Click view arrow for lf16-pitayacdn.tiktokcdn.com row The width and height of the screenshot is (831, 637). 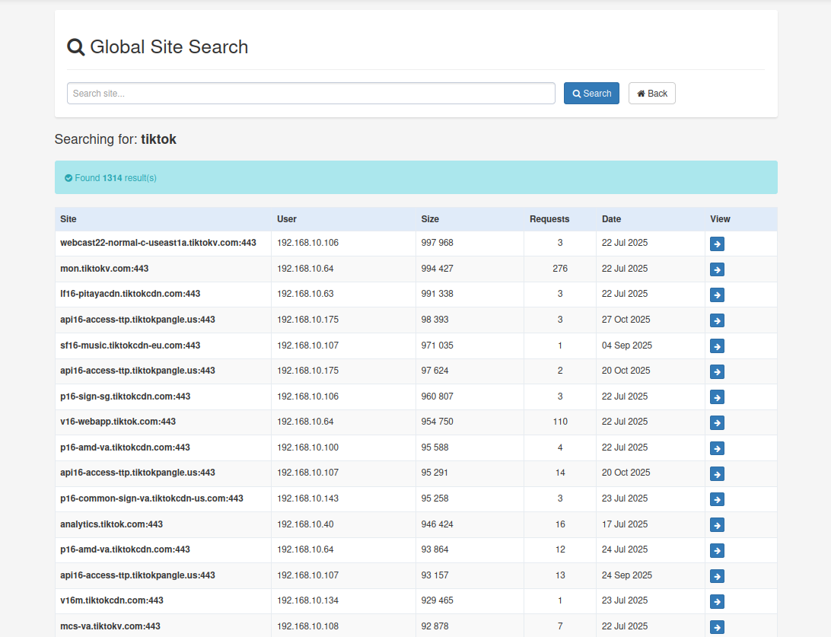pos(717,295)
